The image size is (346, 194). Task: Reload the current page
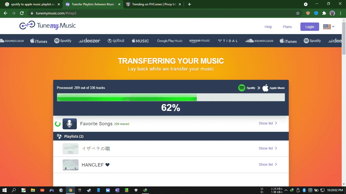pos(22,13)
